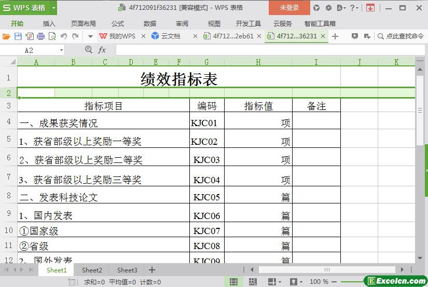Select column G header
Image resolution: width=428 pixels, height=287 pixels.
click(x=206, y=62)
